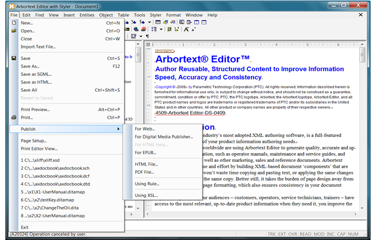Viewport: 377px width, 240px height.
Task: Select Print Preview menu entry
Action: pos(67,109)
